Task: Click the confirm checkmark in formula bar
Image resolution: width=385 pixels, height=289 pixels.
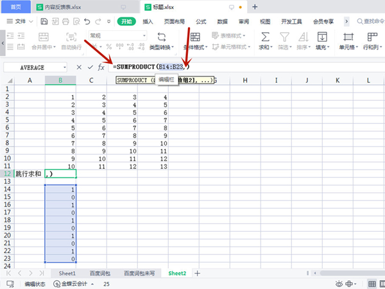Action: tap(90, 67)
